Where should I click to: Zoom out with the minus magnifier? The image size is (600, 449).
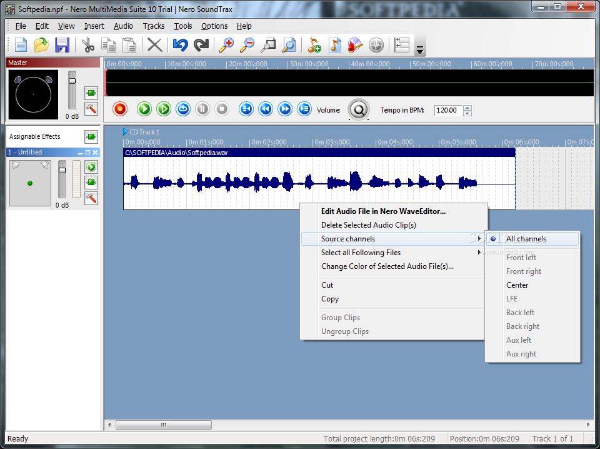pyautogui.click(x=247, y=45)
